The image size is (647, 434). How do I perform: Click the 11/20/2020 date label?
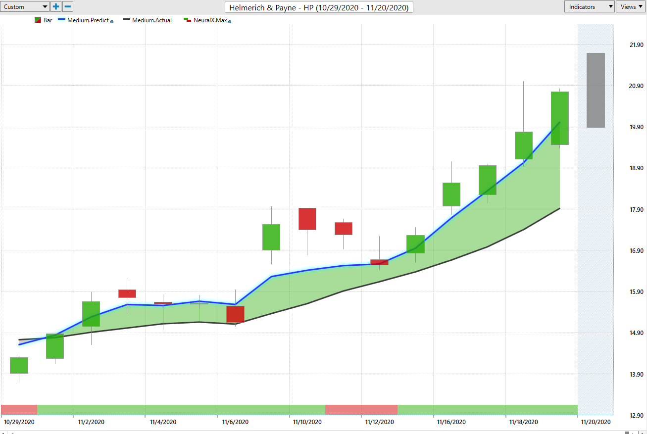(x=596, y=422)
